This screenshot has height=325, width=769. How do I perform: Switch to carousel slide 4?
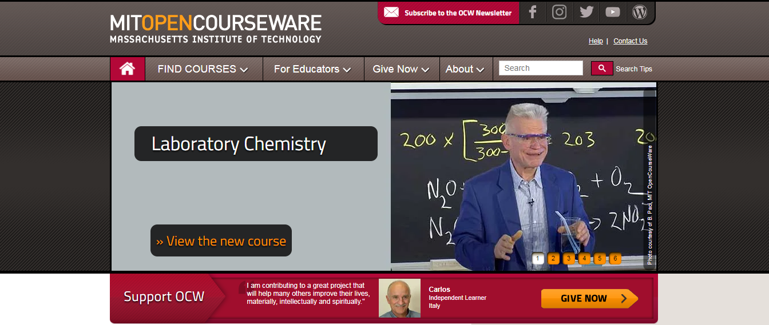pyautogui.click(x=584, y=259)
